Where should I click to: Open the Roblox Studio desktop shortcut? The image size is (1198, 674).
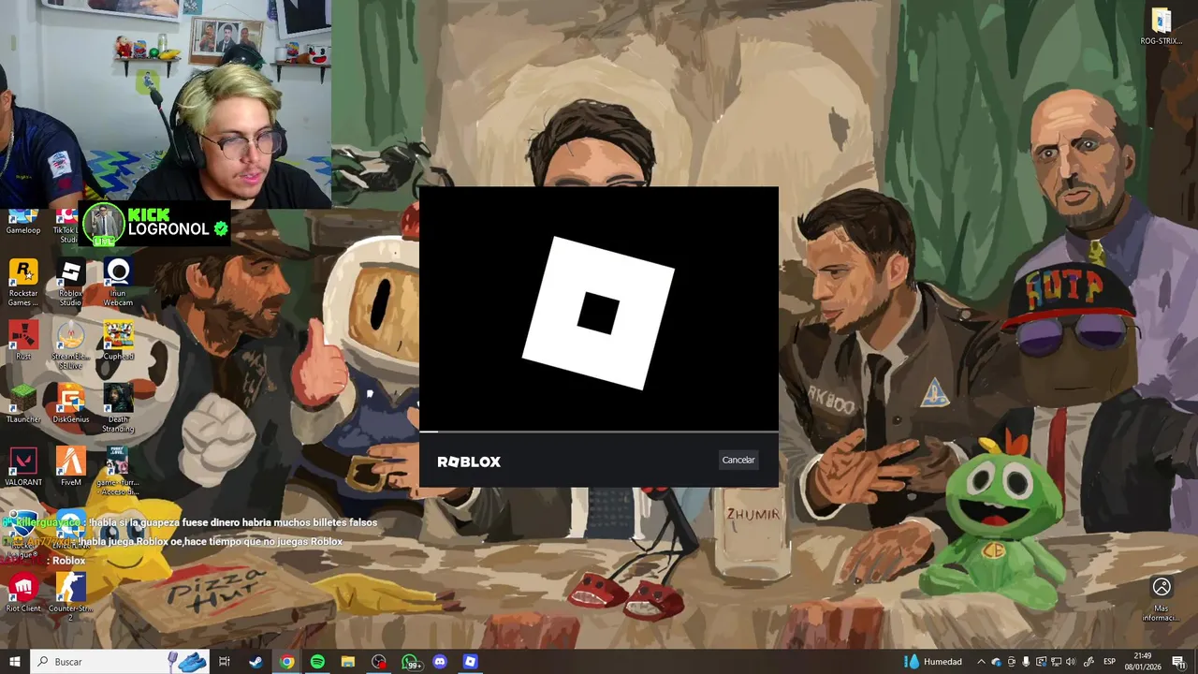70,284
